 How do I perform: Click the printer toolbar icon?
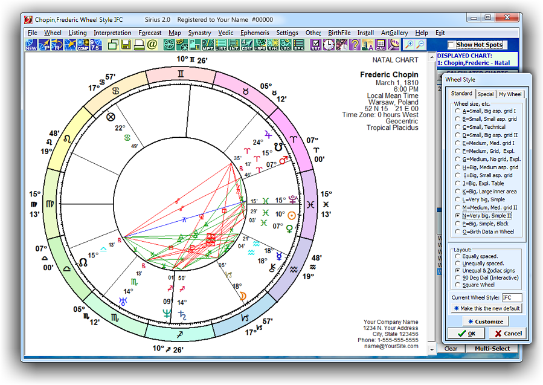click(x=139, y=45)
